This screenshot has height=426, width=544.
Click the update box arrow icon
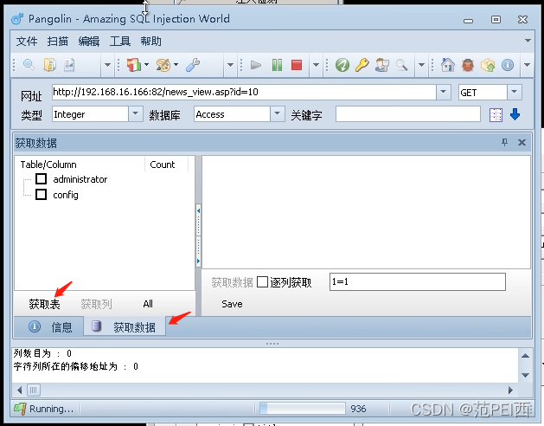[488, 65]
